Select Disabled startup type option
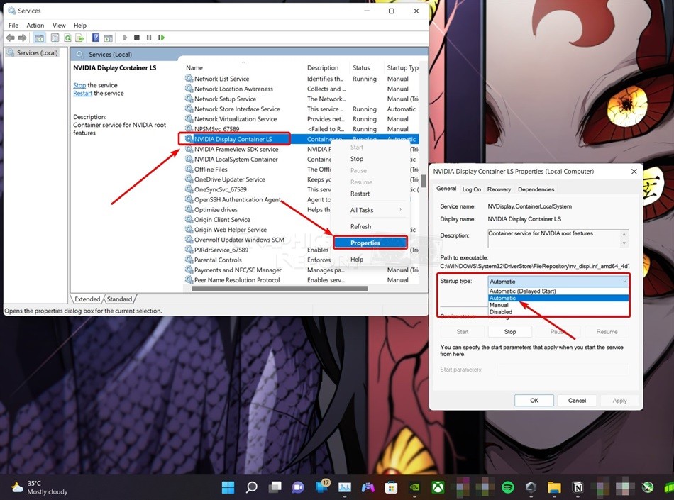The height and width of the screenshot is (500, 674). tap(558, 312)
